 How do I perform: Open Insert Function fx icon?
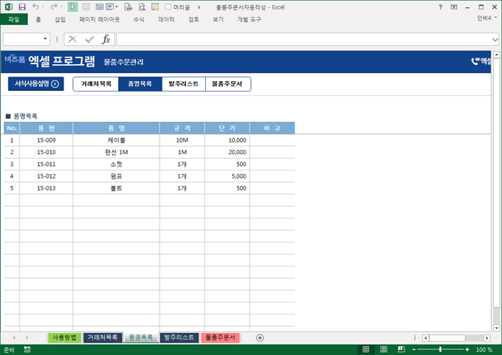pos(106,39)
